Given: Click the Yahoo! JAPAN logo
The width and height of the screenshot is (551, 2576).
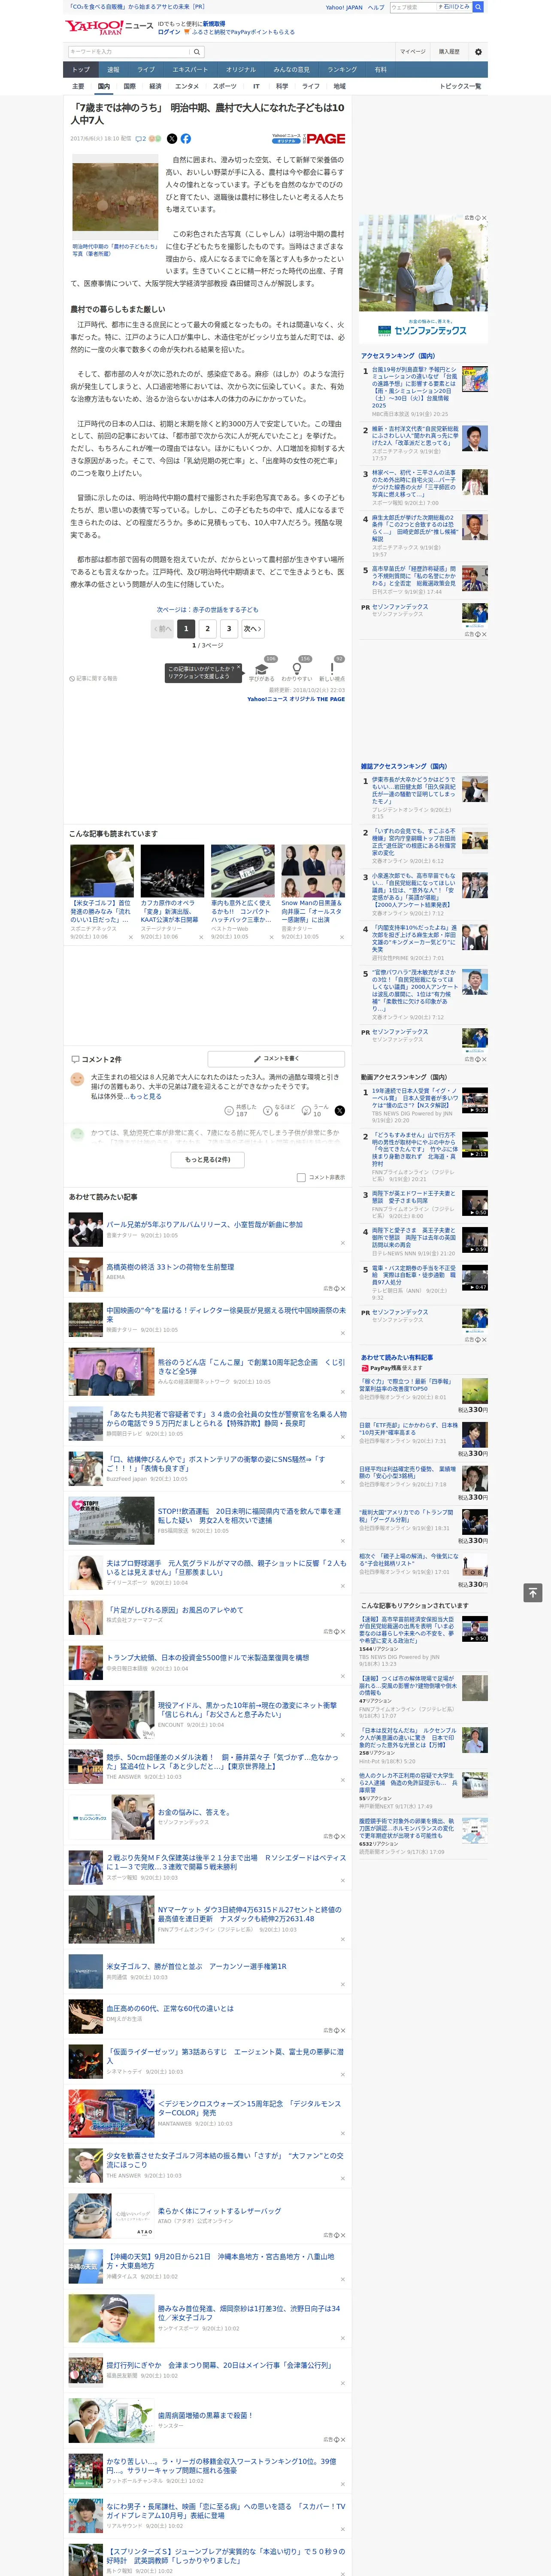Looking at the screenshot, I should tap(95, 27).
